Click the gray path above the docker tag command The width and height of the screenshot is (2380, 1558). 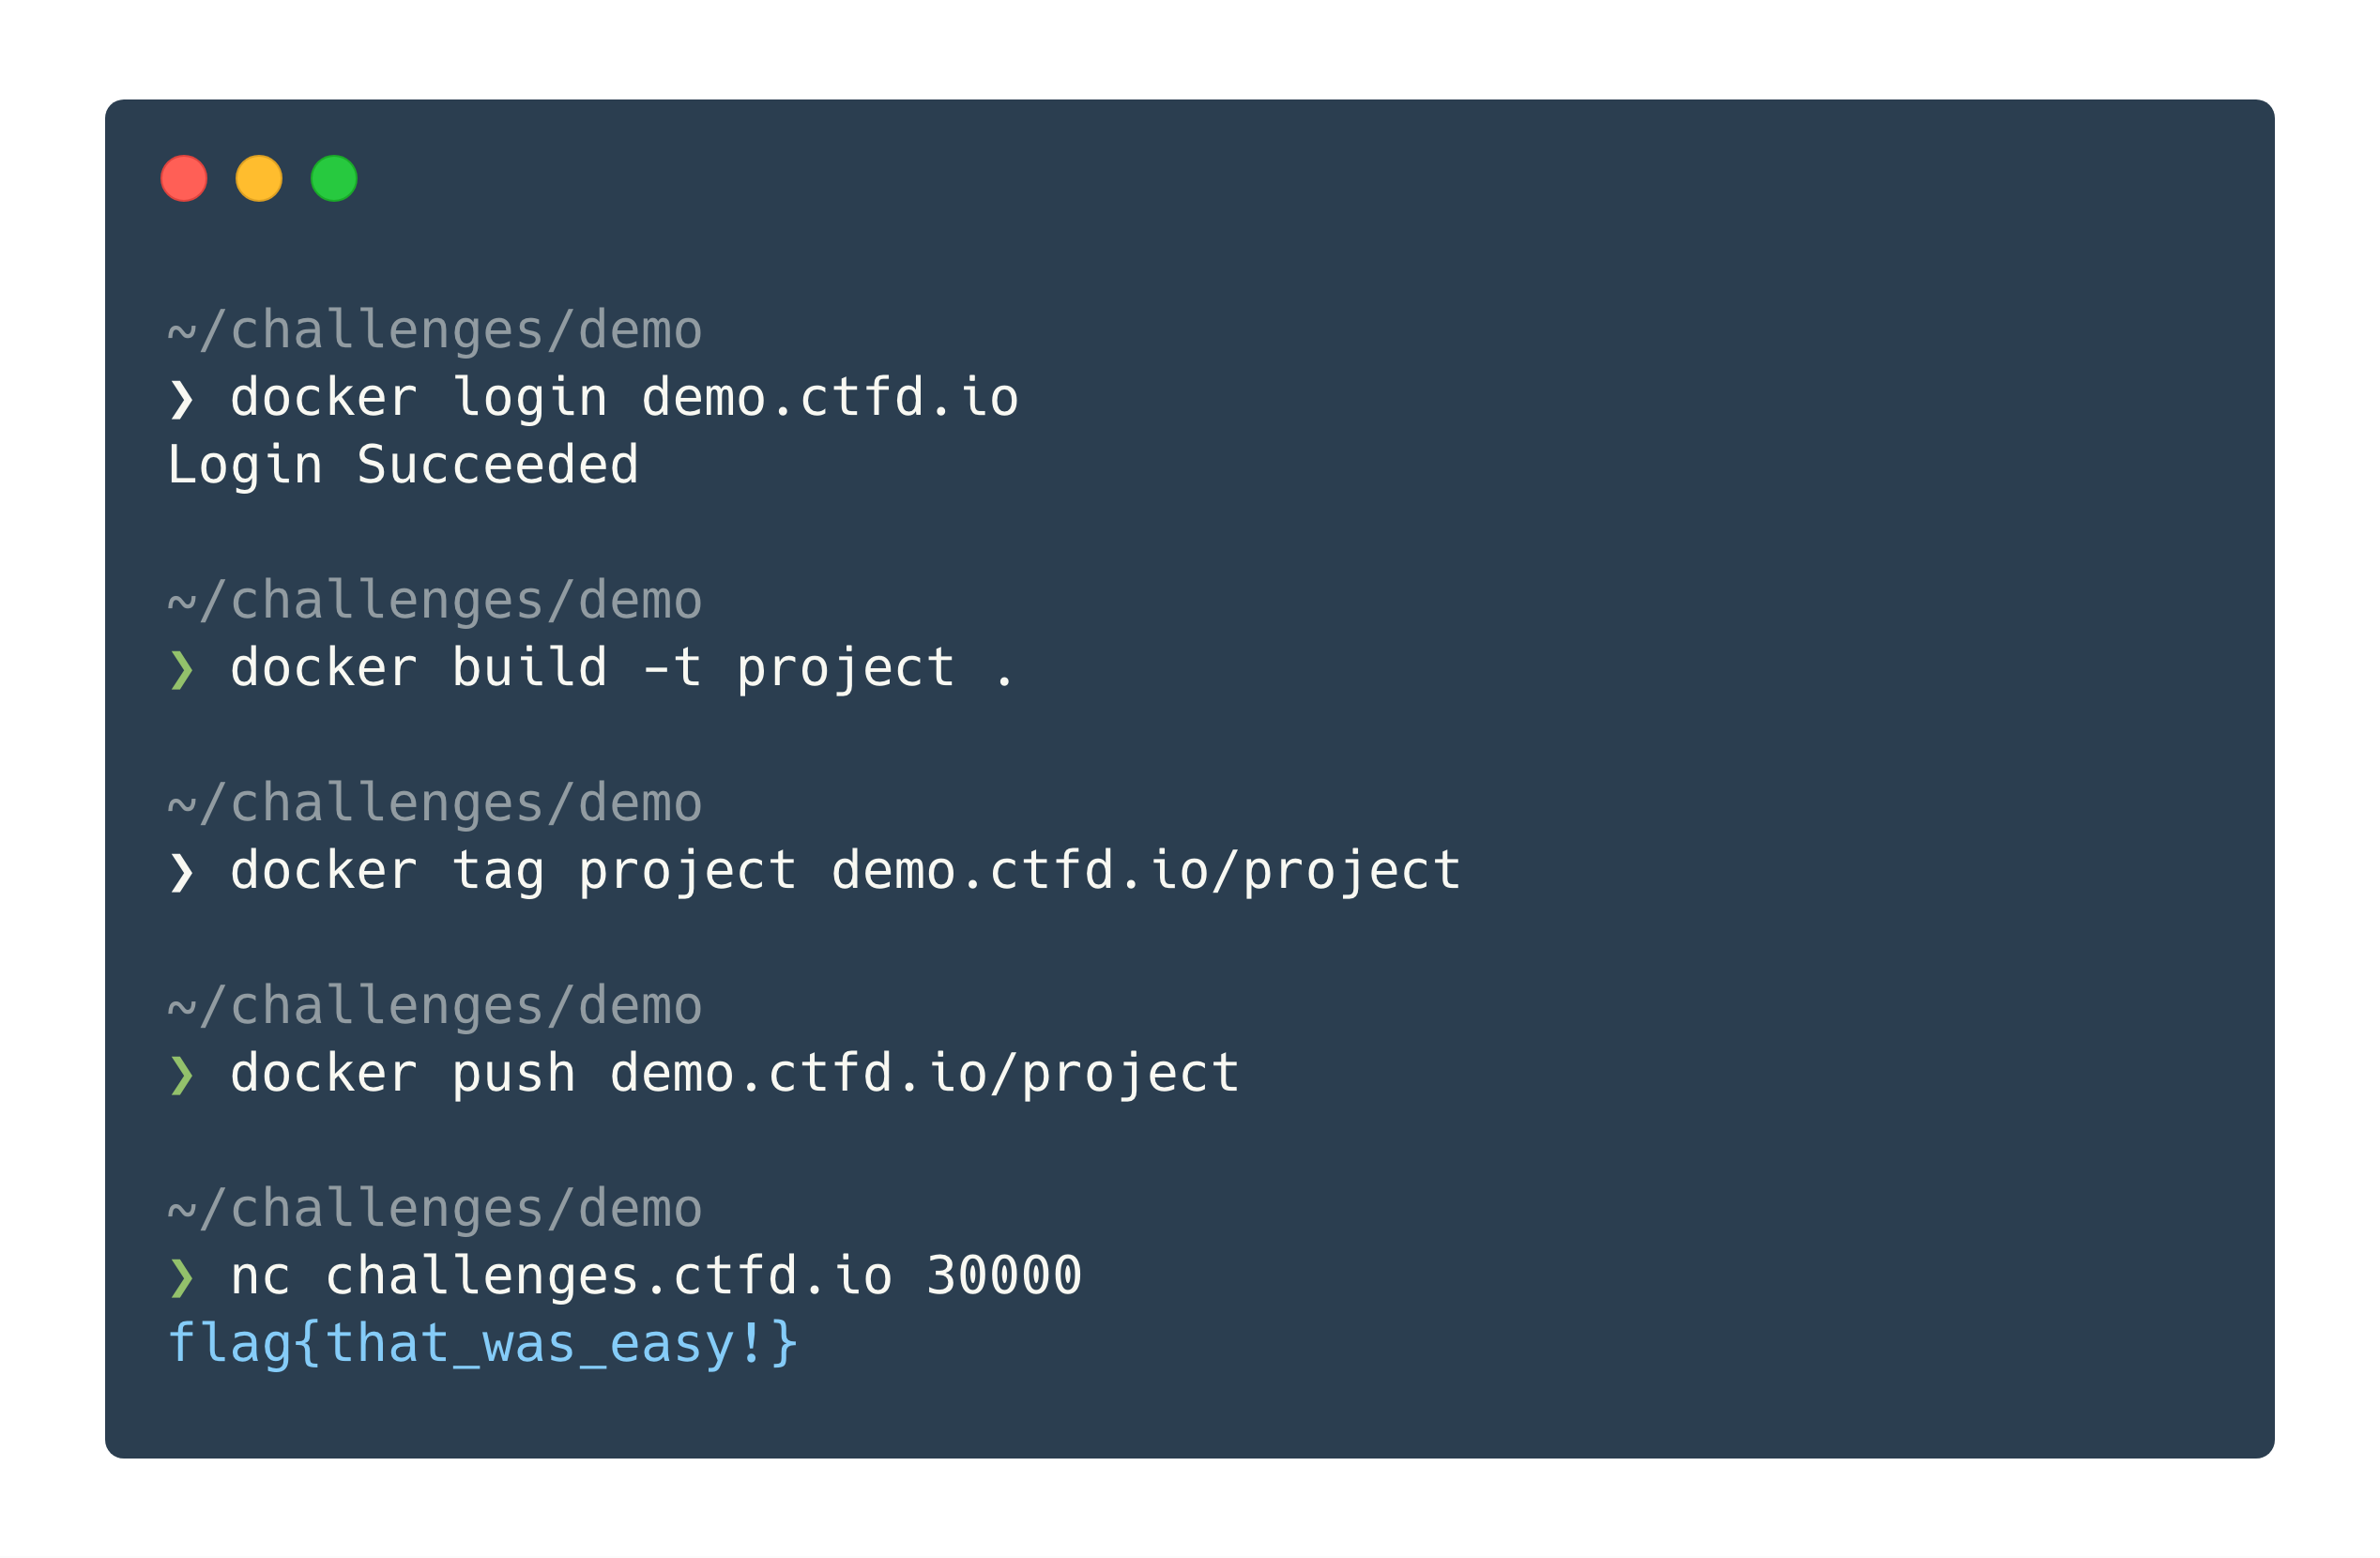[435, 804]
